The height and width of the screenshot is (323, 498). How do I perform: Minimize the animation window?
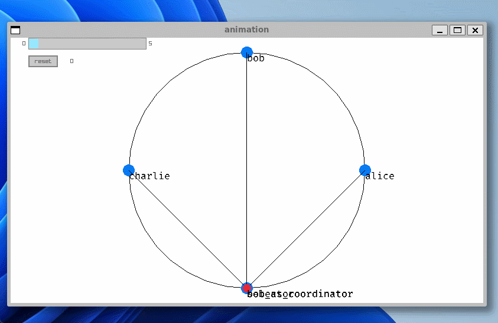(440, 30)
